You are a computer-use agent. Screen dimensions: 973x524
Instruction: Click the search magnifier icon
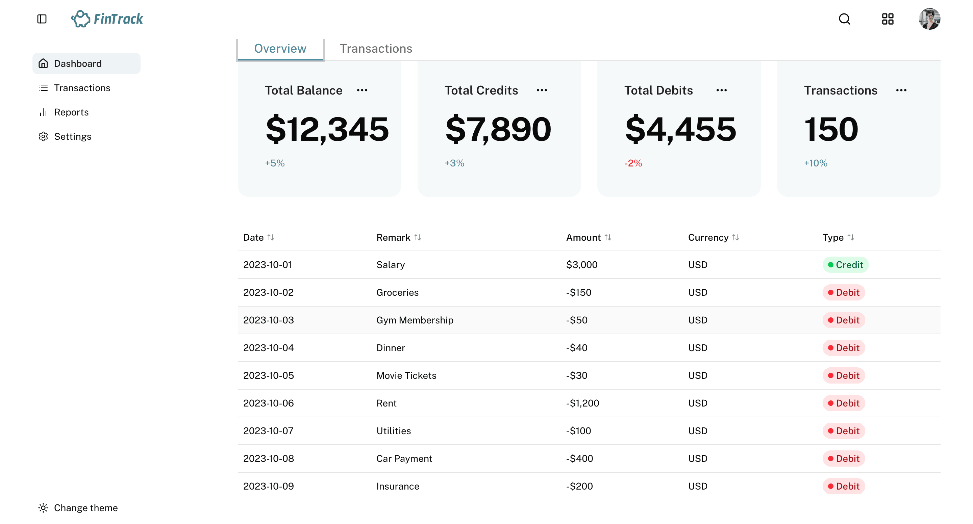(845, 19)
